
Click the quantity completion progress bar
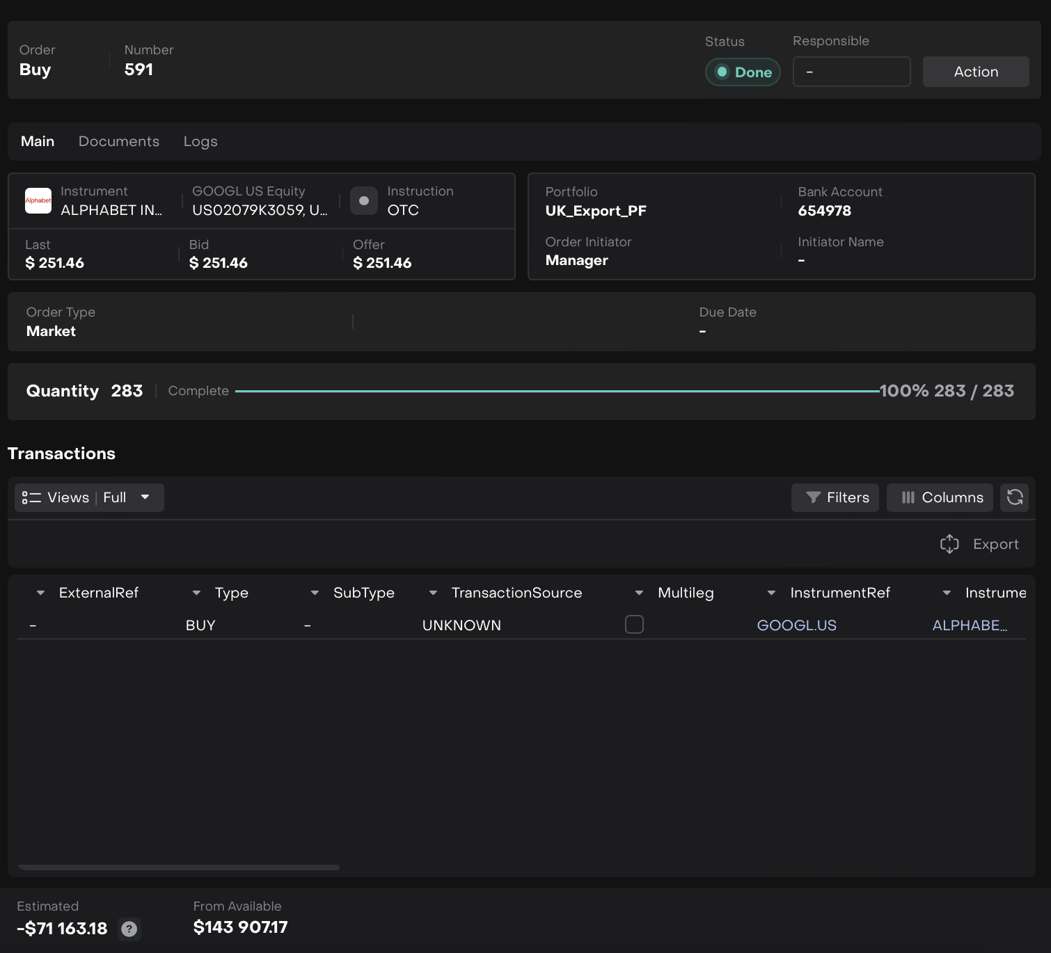(x=557, y=391)
